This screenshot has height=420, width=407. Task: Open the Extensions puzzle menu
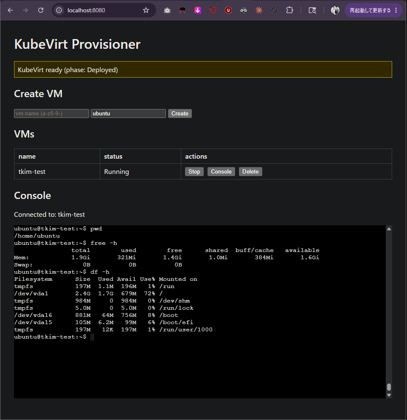(289, 11)
